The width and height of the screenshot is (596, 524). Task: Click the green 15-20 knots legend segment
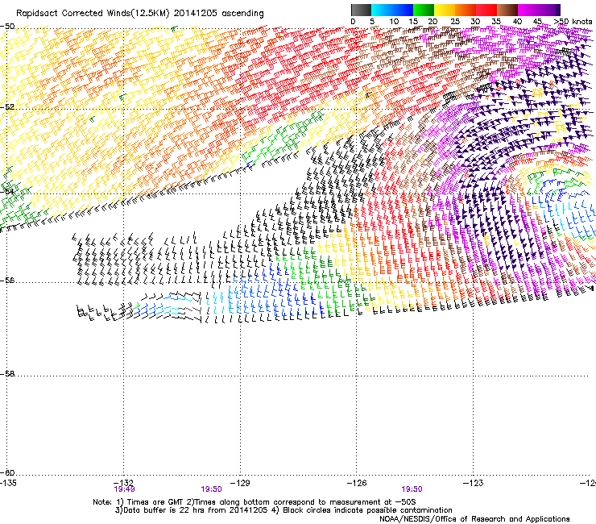tap(424, 10)
